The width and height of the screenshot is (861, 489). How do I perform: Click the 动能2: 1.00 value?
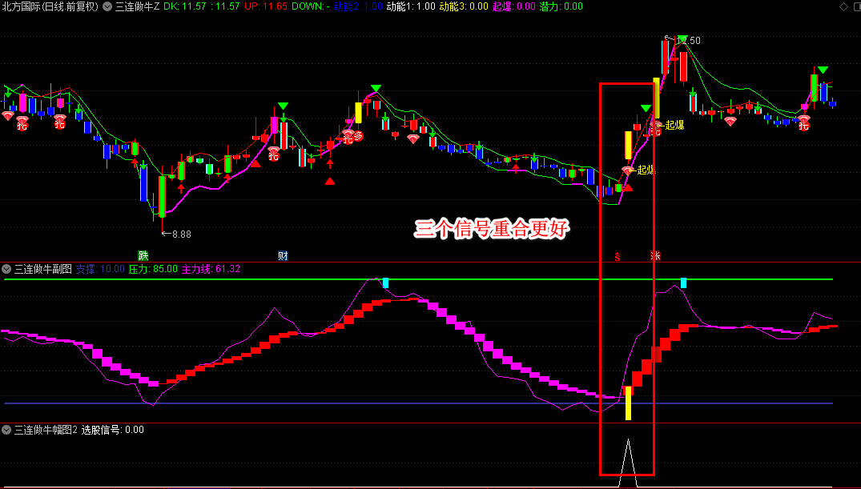(358, 6)
